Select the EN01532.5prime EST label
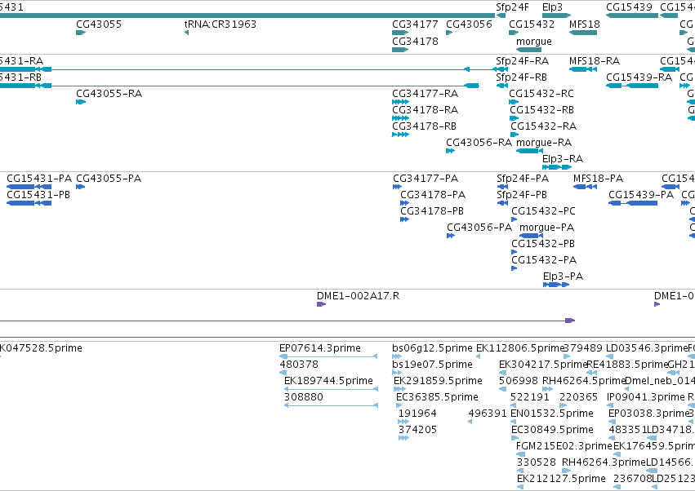 pyautogui.click(x=552, y=414)
